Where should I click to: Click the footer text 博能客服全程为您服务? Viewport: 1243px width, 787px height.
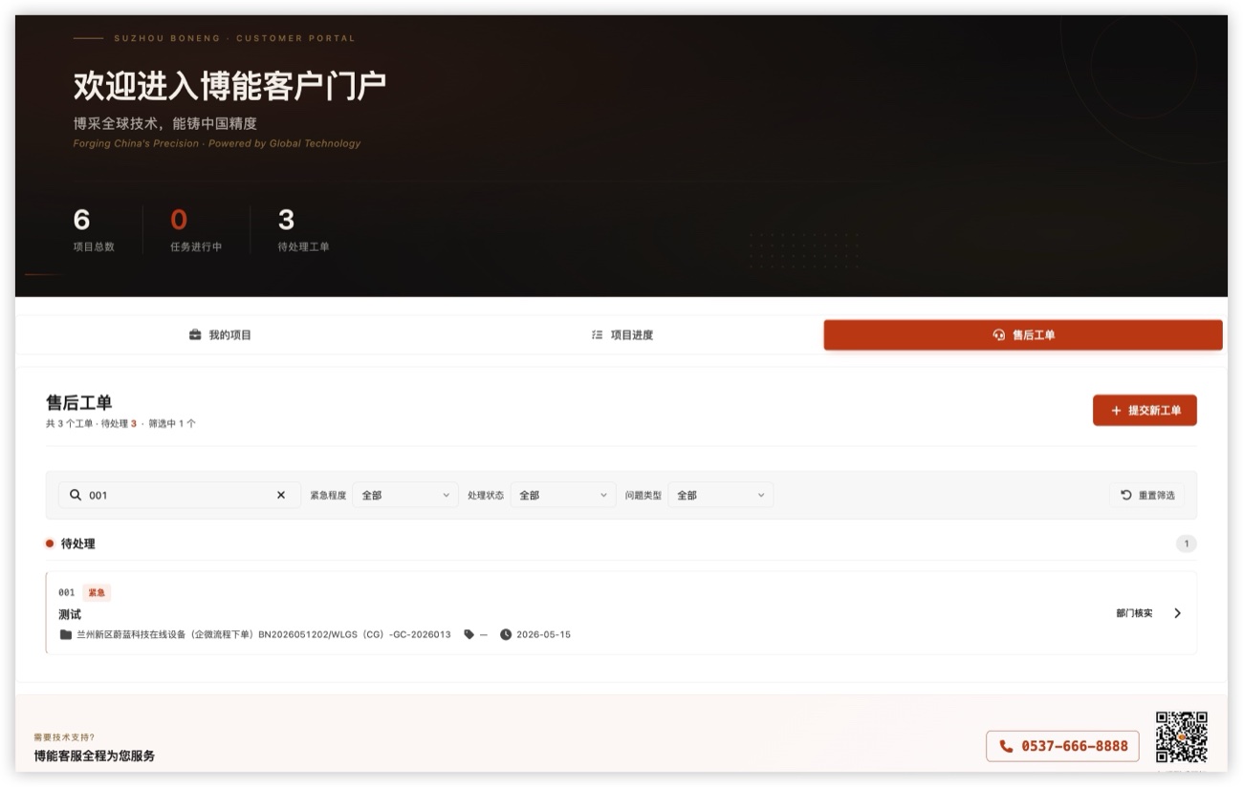(x=95, y=755)
